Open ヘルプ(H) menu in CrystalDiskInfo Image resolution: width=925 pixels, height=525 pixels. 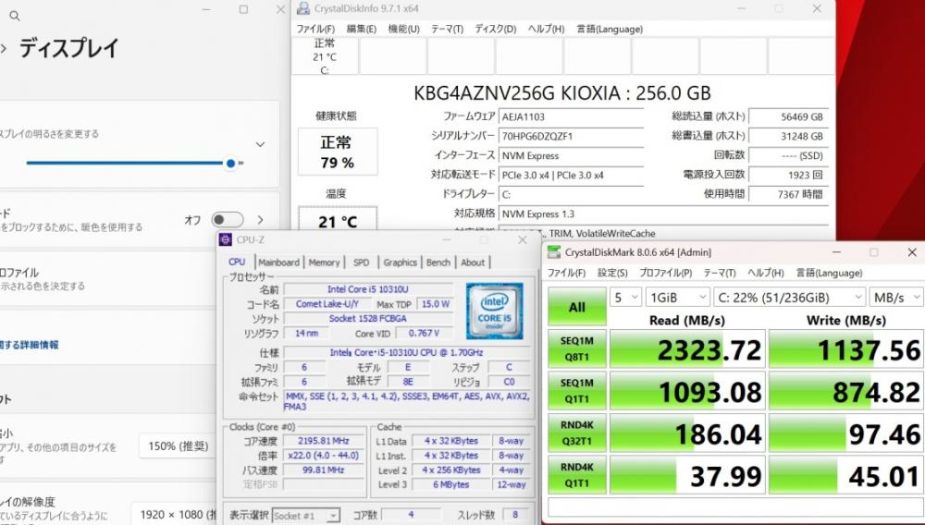pos(546,29)
